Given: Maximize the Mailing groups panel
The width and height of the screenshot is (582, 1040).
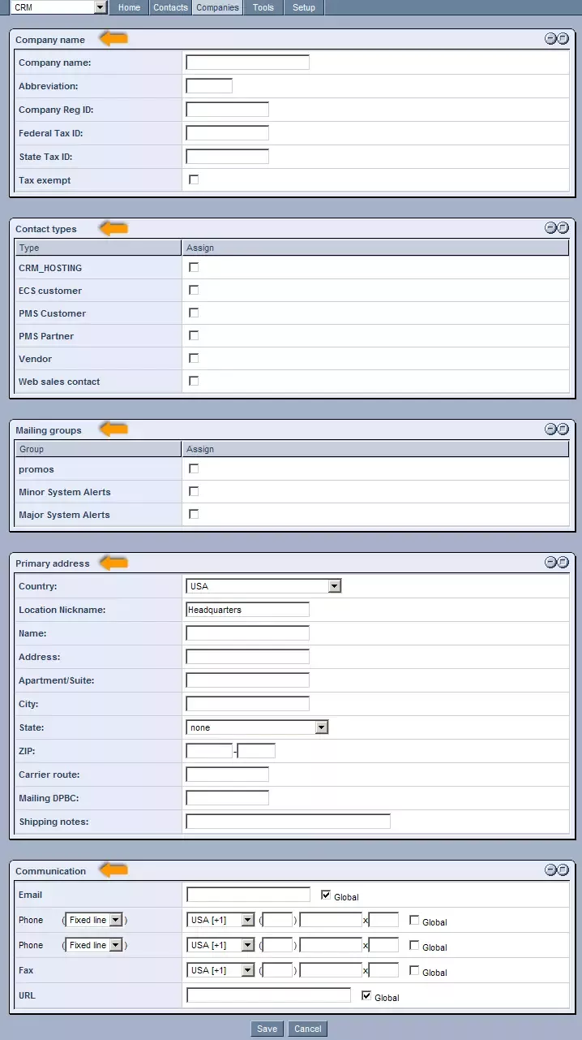Looking at the screenshot, I should tap(563, 429).
